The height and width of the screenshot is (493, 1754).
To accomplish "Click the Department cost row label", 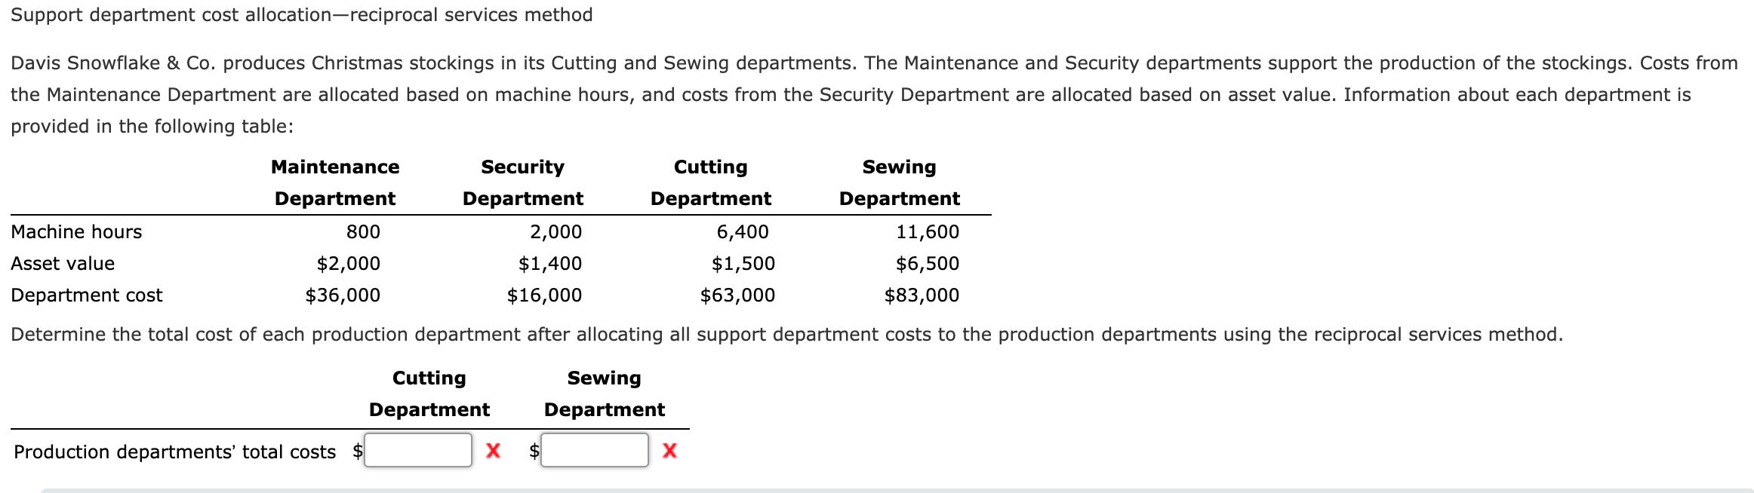I will tap(86, 295).
